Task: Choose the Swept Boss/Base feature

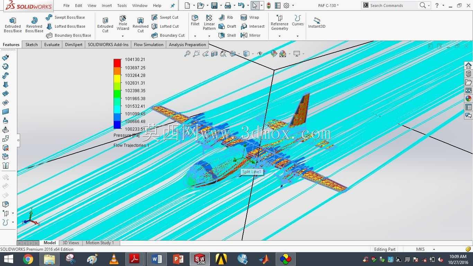Action: [x=65, y=17]
